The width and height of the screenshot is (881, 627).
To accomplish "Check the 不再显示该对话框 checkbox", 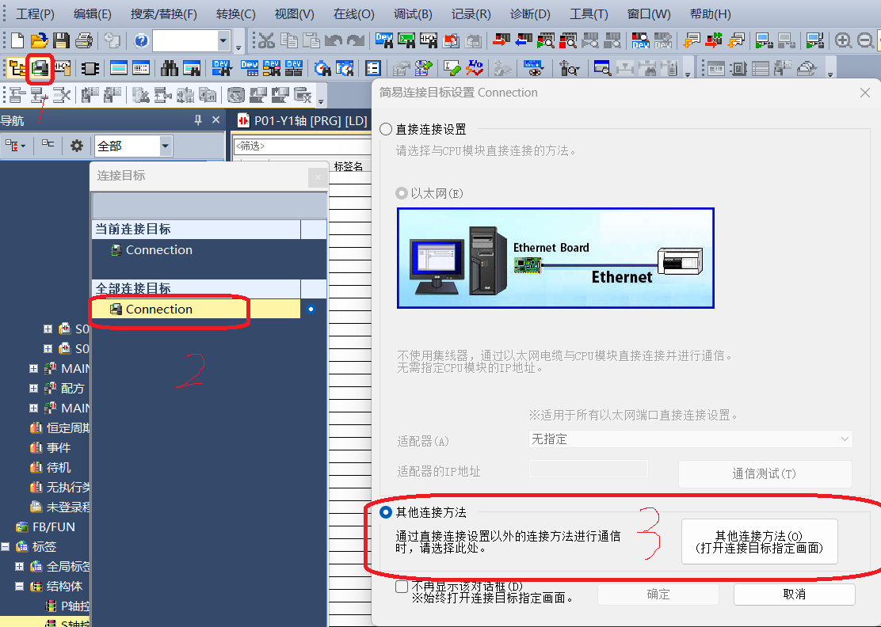I will click(402, 587).
